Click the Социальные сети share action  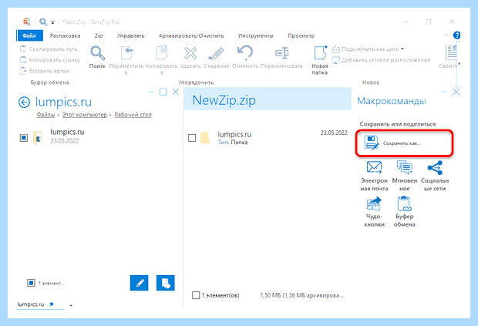click(435, 176)
